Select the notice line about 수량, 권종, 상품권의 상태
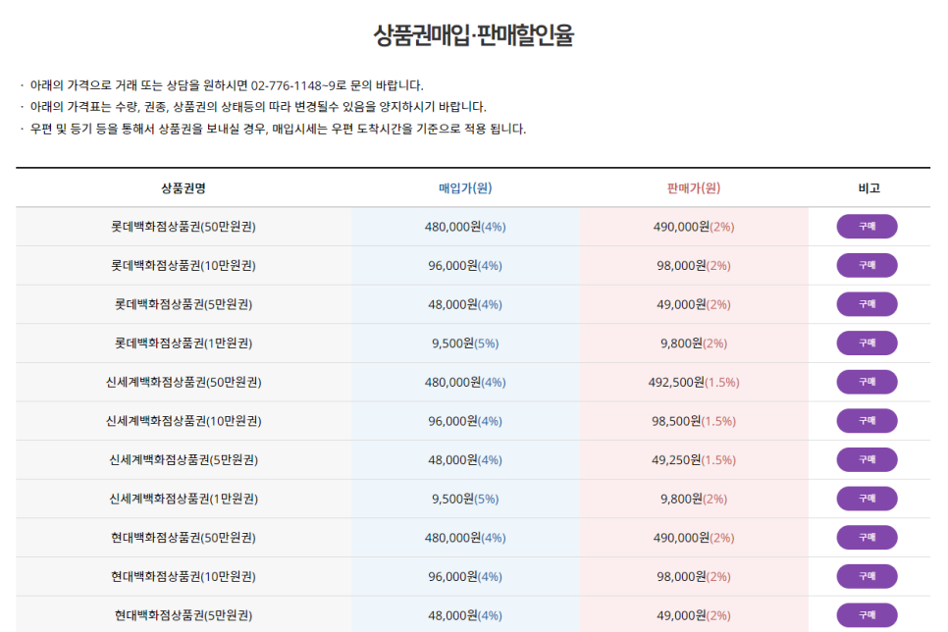This screenshot has height=632, width=948. [x=258, y=107]
